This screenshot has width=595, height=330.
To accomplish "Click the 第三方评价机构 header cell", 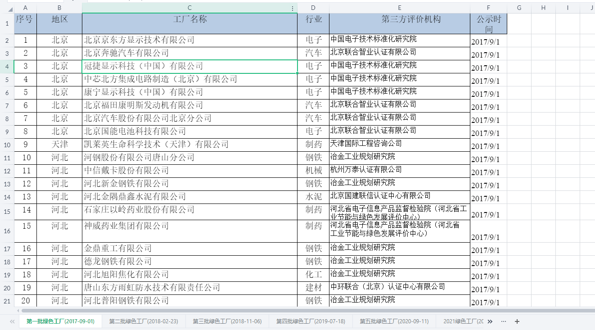I will tap(400, 23).
